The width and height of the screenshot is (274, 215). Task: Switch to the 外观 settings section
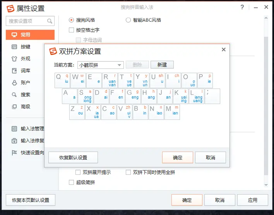[x=25, y=59]
